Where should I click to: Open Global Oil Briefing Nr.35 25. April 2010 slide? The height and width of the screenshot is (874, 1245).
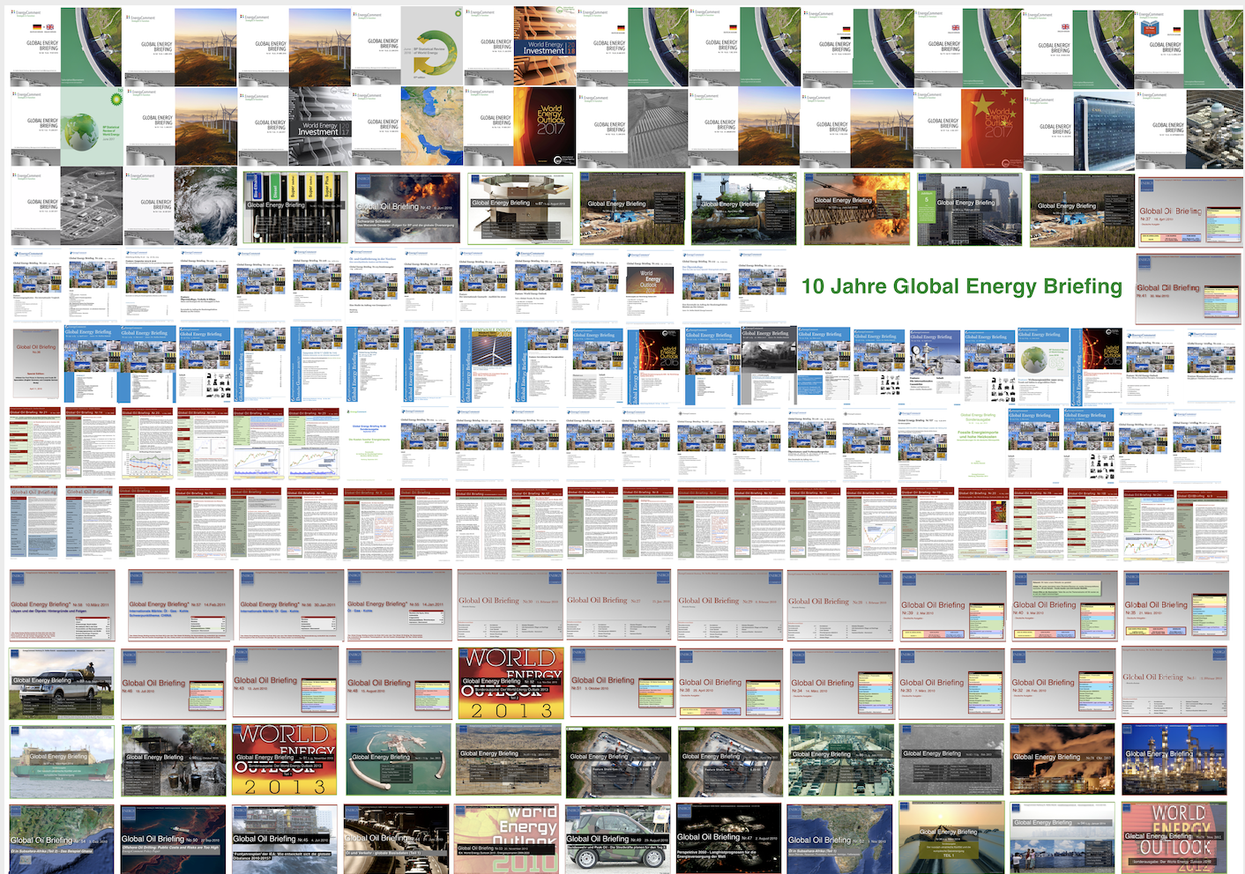(x=731, y=684)
